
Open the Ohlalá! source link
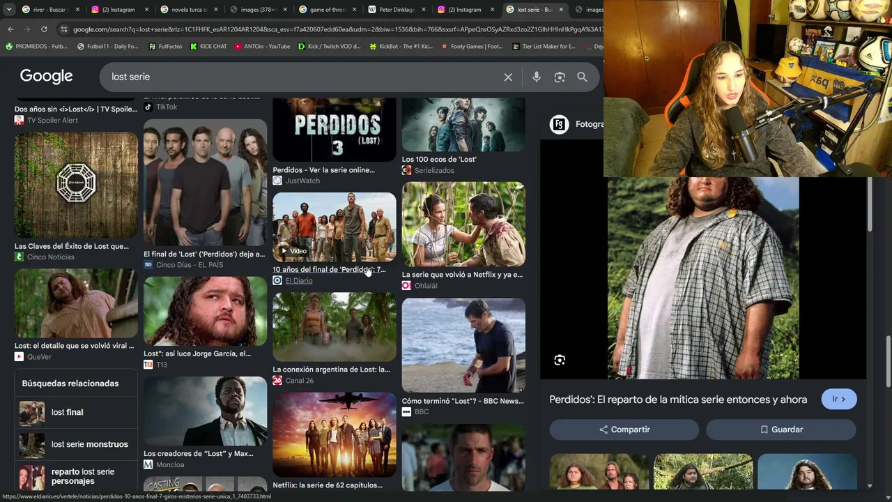click(420, 285)
